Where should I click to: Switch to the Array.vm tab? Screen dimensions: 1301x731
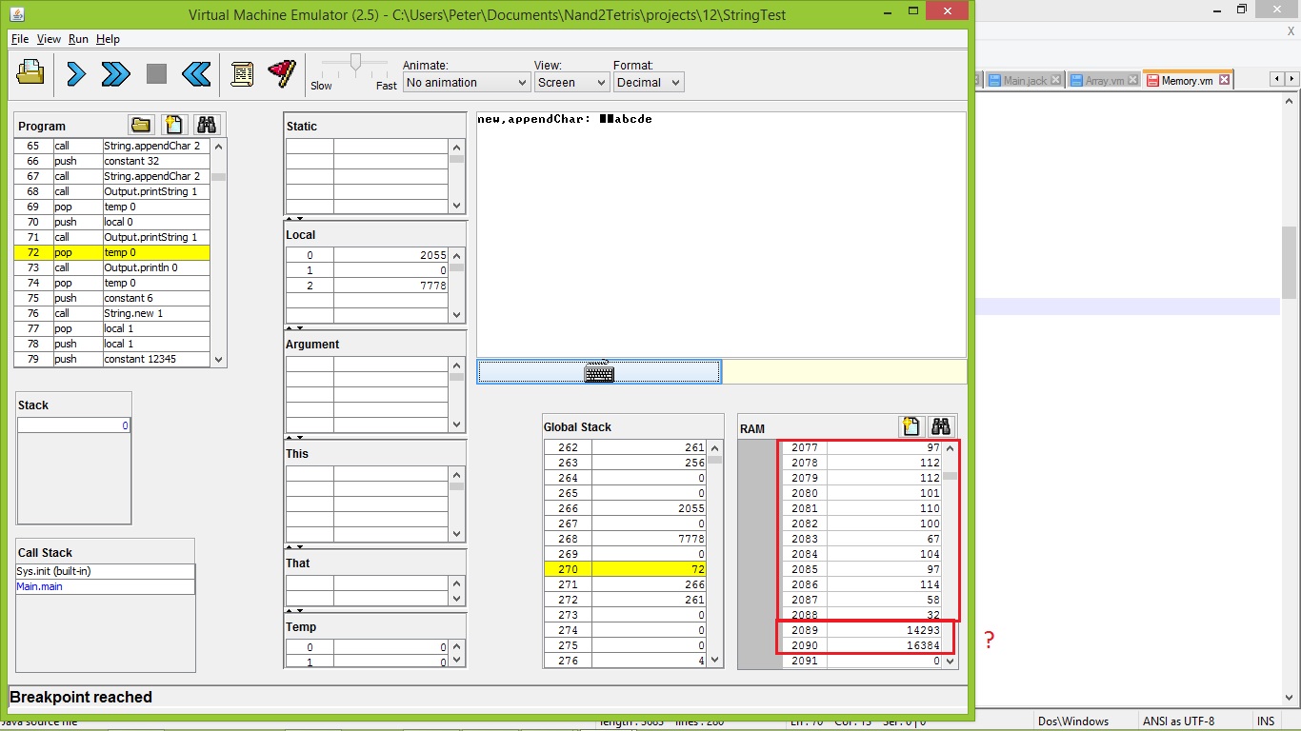1103,81
